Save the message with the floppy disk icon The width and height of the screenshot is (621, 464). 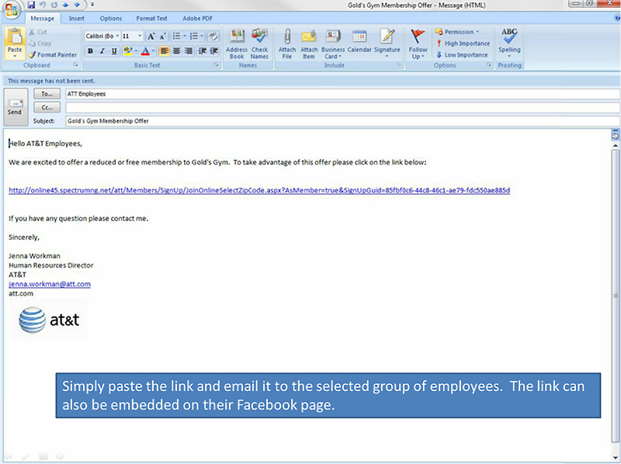coord(31,5)
